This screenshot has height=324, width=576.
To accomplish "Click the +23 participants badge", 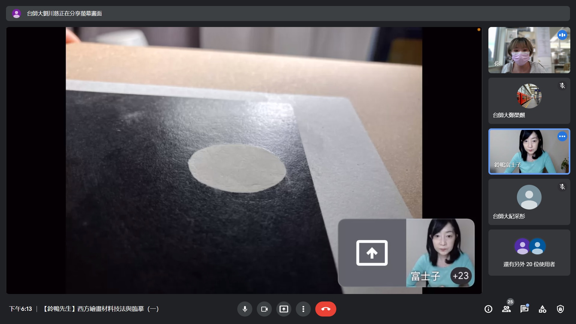I will (x=461, y=276).
